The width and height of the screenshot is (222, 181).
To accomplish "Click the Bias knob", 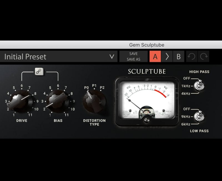I will [x=57, y=101].
